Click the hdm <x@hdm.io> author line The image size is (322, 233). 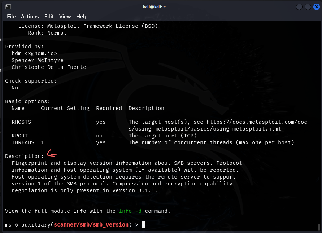coord(34,53)
